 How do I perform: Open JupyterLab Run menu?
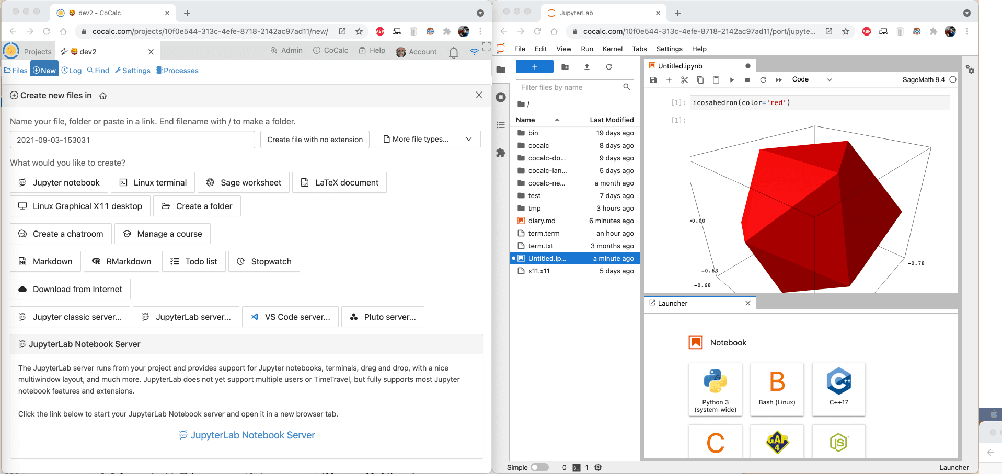(x=587, y=49)
